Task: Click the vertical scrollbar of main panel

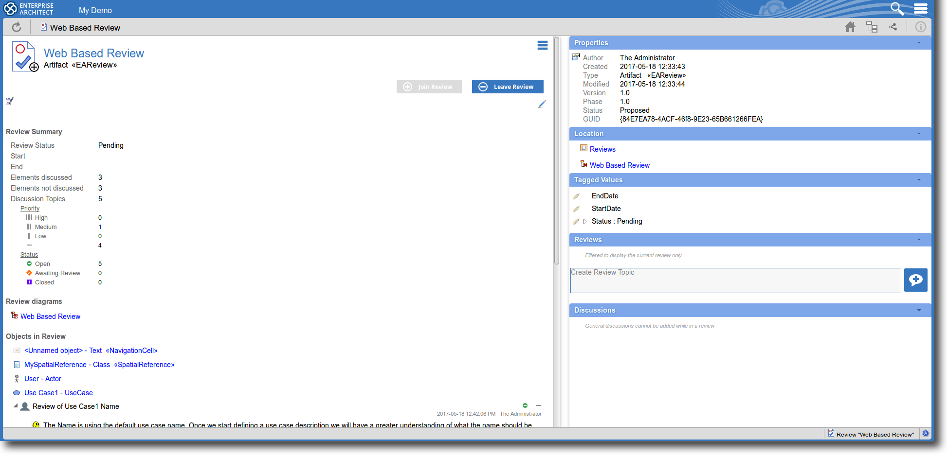Action: pyautogui.click(x=557, y=151)
